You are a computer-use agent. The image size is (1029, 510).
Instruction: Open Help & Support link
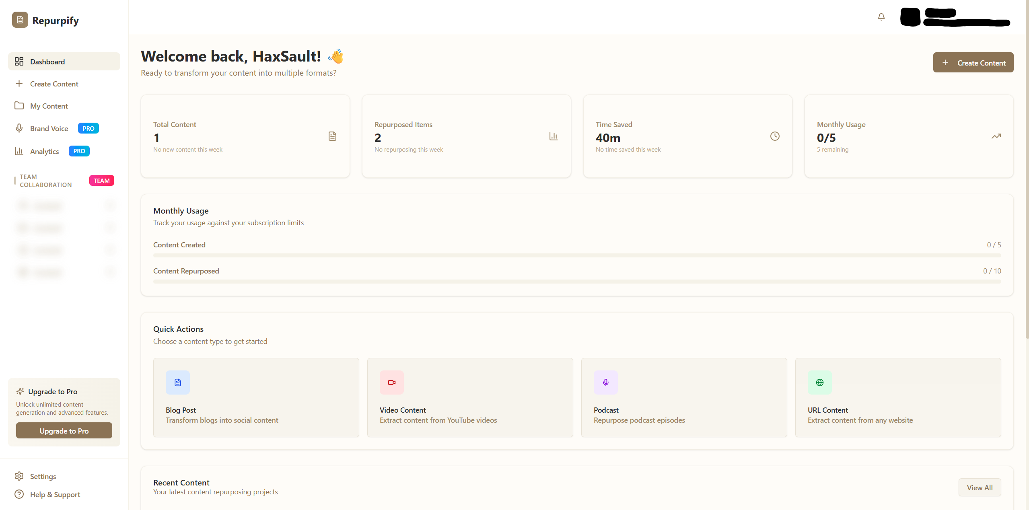55,494
